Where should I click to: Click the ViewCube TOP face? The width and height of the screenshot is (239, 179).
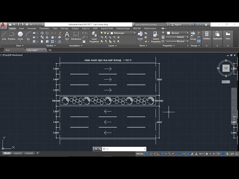(x=226, y=68)
